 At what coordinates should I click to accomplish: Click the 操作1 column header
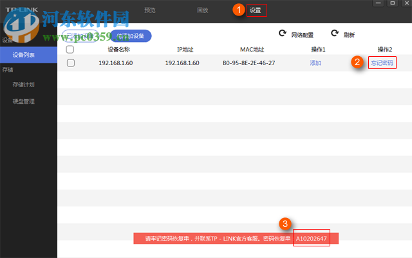click(x=318, y=50)
